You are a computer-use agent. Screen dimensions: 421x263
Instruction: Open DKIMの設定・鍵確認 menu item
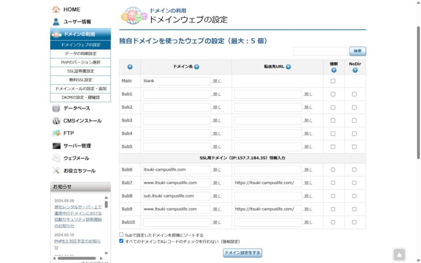(81, 97)
